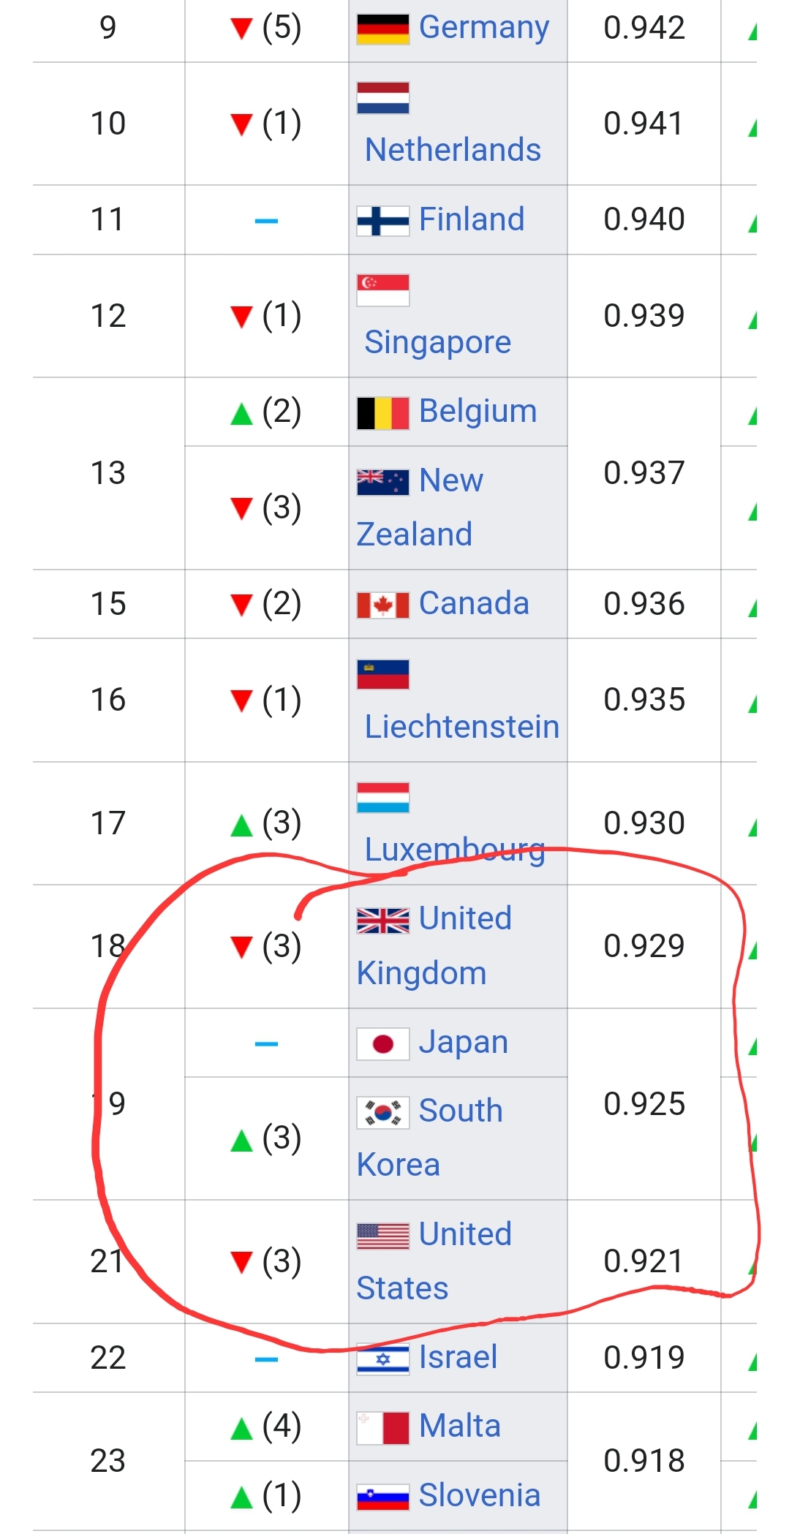Screen dimensions: 789x1534
Task: Click the Belgium flag icon
Action: 382,413
